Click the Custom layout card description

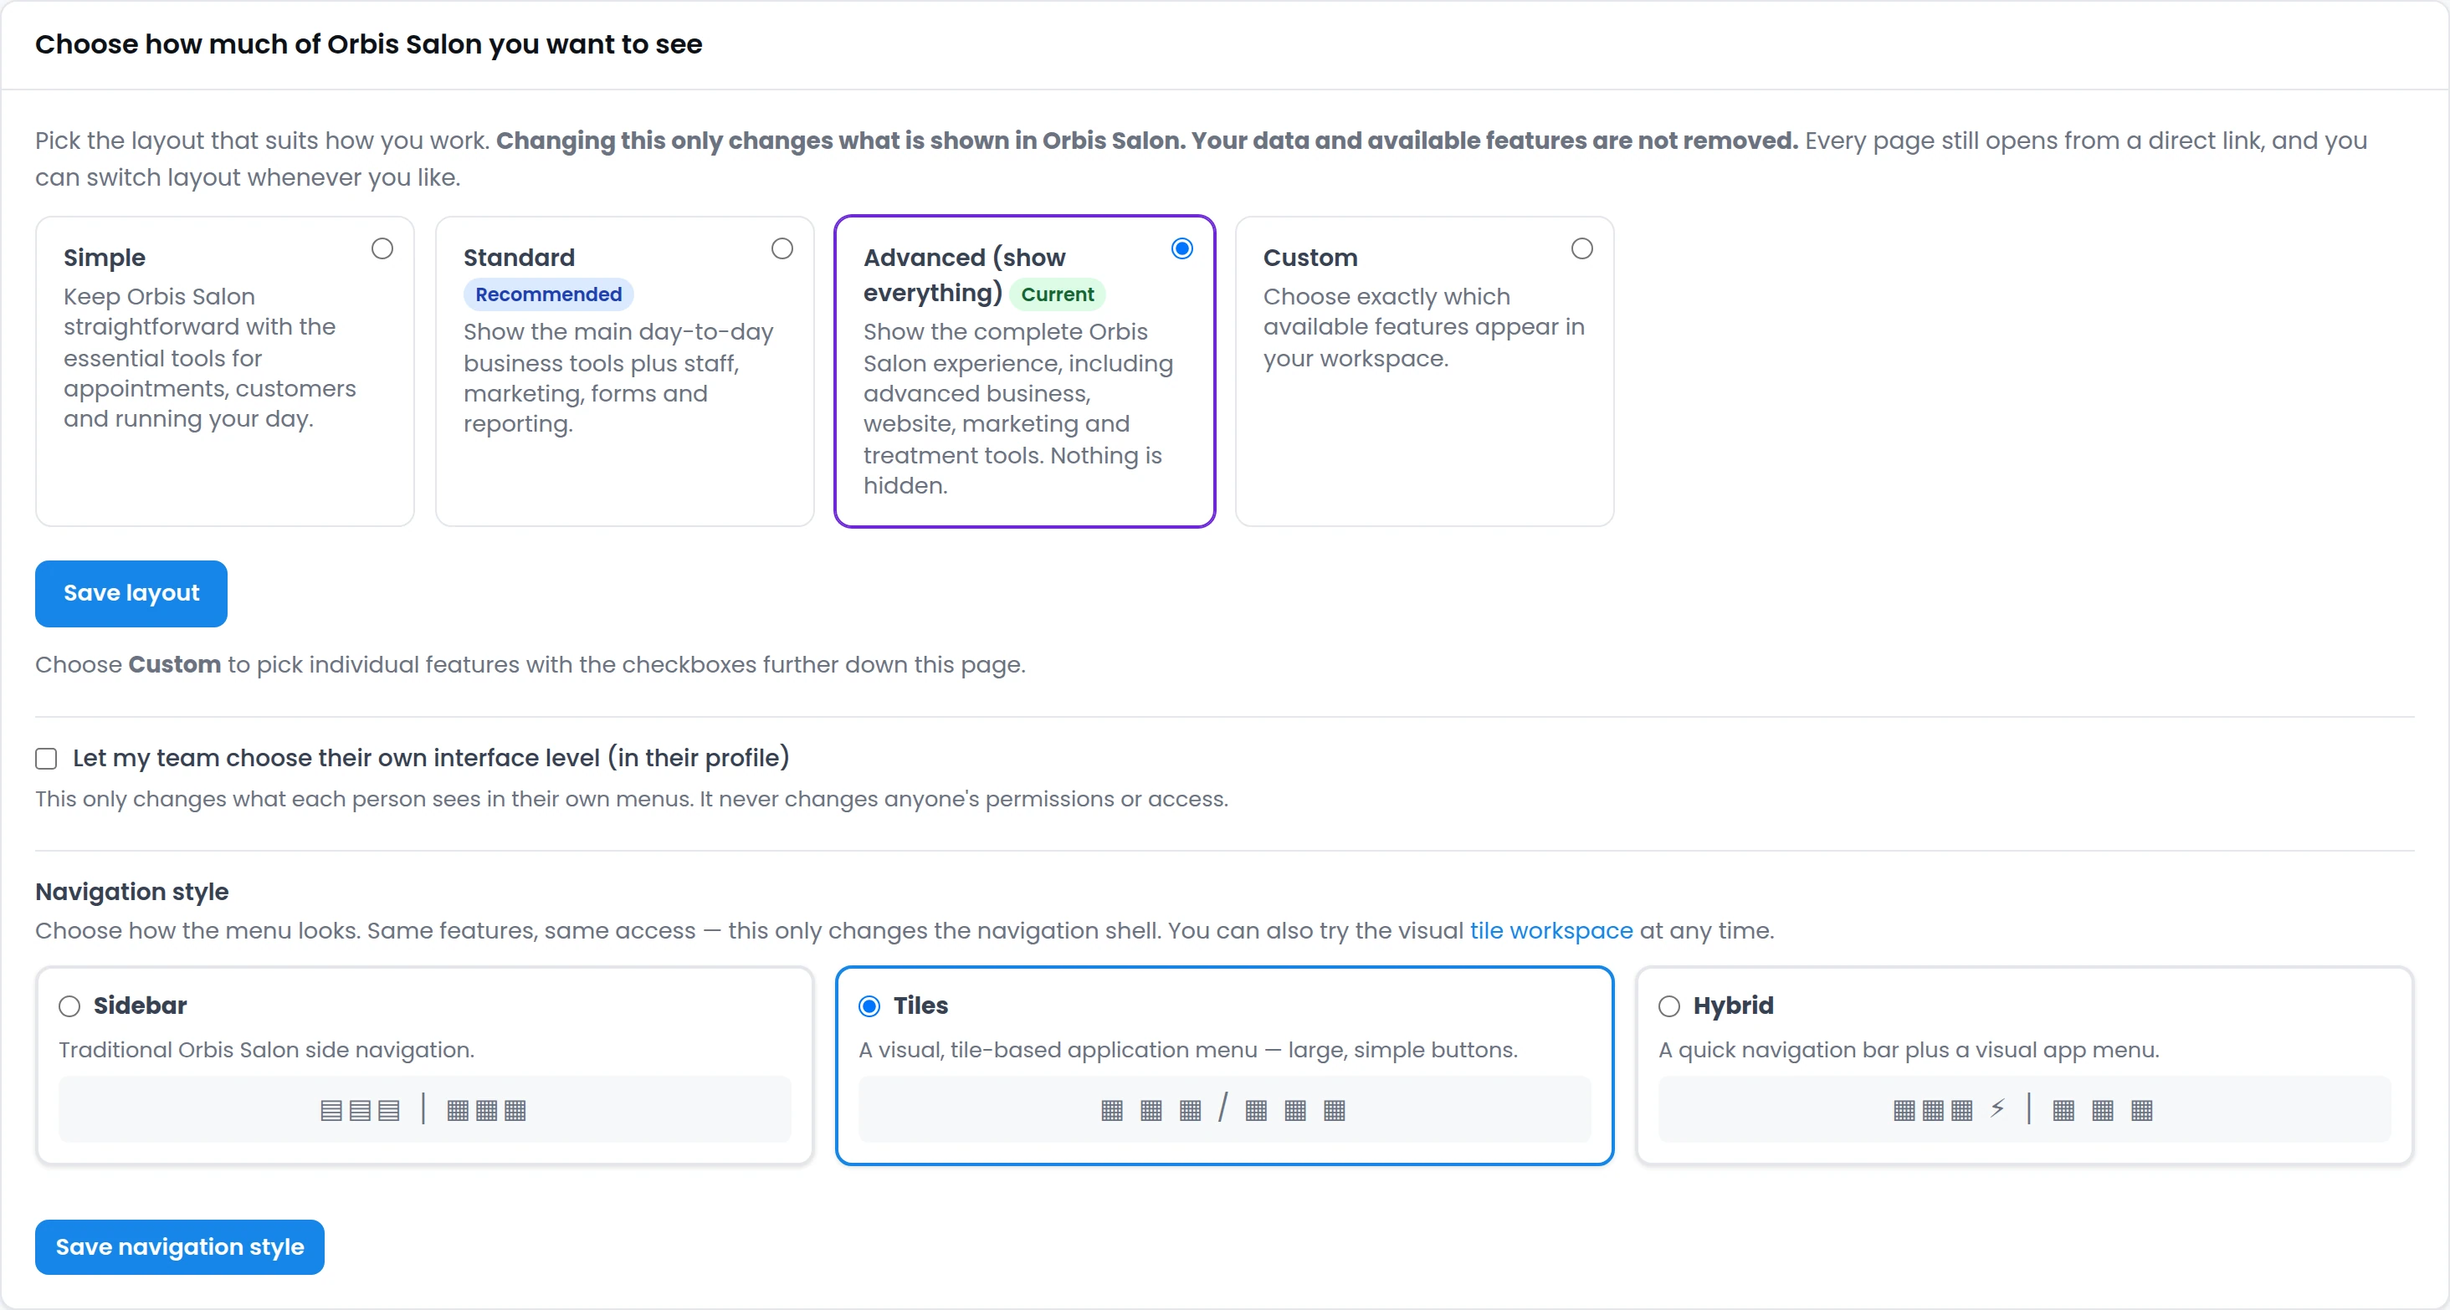click(1424, 327)
